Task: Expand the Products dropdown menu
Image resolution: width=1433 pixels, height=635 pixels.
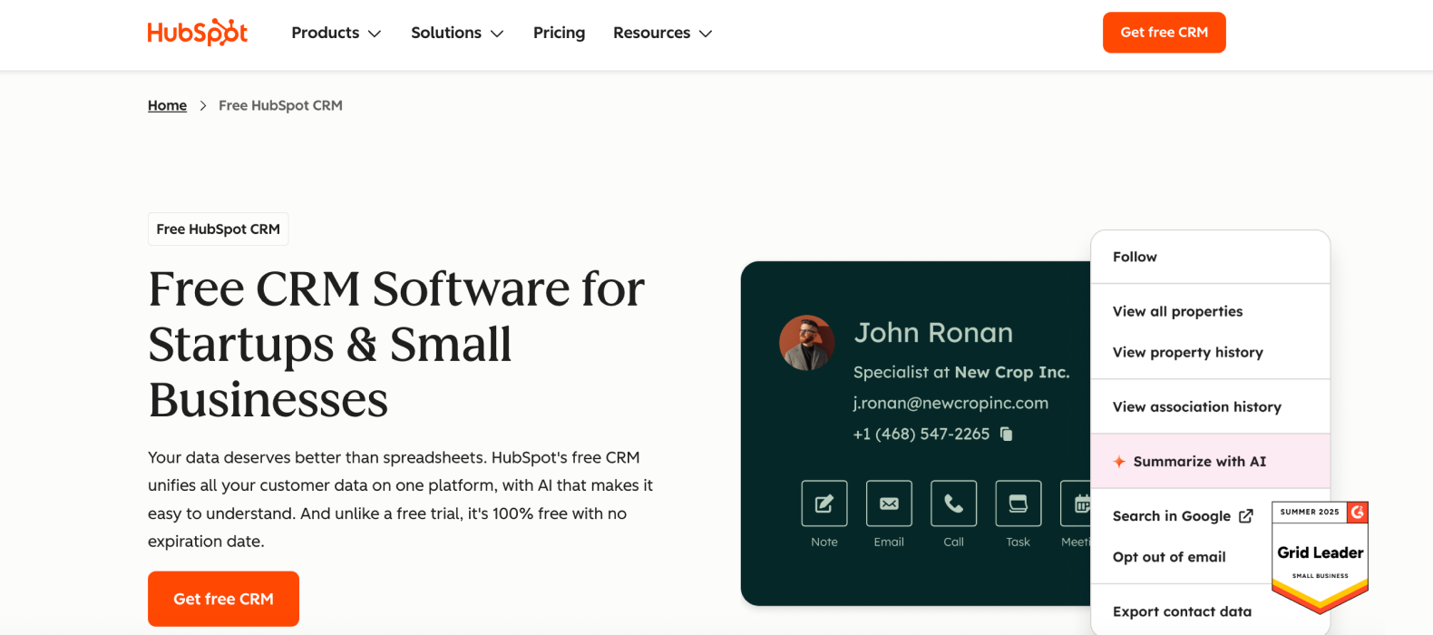Action: point(336,33)
